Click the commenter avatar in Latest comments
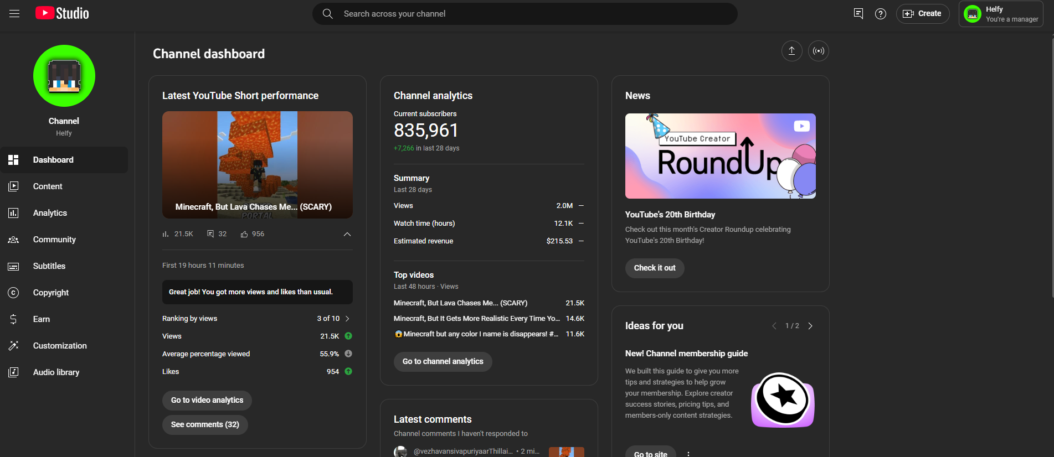 (400, 451)
